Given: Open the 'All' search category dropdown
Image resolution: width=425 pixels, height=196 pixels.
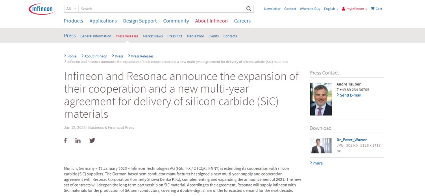Looking at the screenshot, I should pos(71,9).
